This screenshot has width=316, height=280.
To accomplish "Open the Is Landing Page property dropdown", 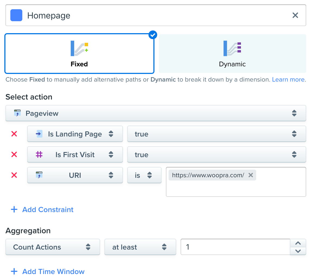I will click(x=75, y=134).
